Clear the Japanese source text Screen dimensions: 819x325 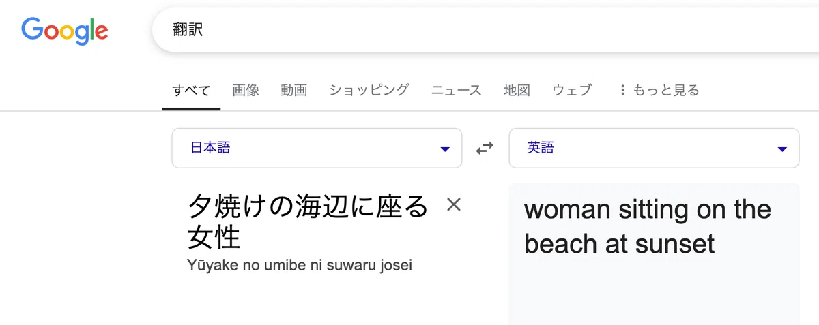click(454, 204)
